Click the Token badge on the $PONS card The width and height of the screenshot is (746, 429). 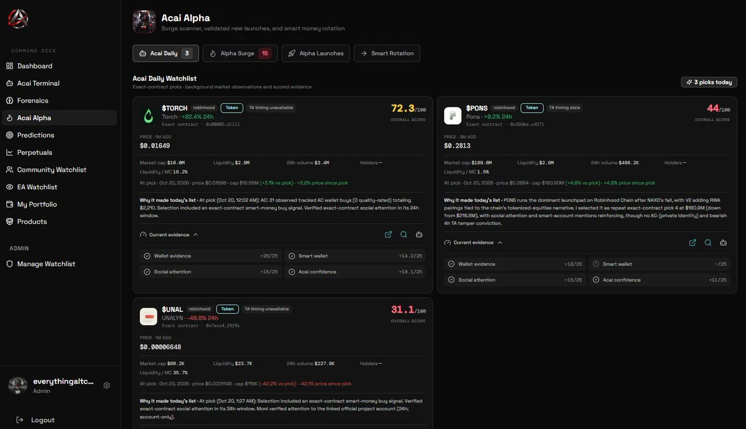532,108
